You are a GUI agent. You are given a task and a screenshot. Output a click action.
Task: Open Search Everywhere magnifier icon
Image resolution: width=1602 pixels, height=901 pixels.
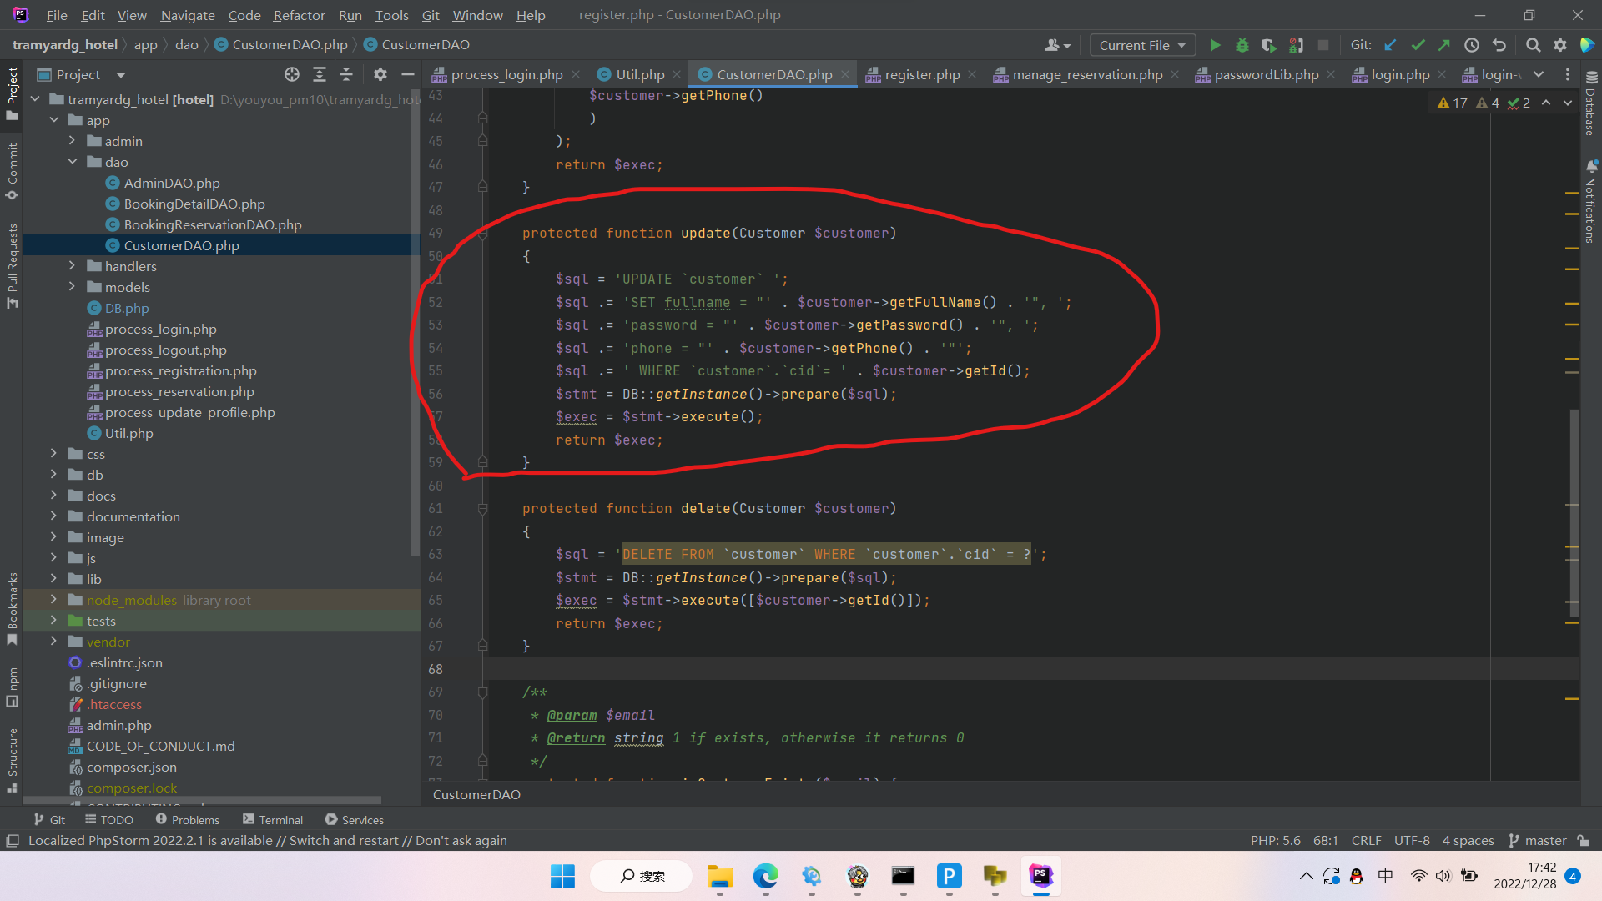[x=1533, y=45]
